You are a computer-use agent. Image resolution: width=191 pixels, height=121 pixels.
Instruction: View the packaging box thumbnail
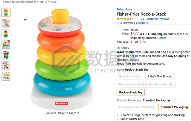point(6,55)
